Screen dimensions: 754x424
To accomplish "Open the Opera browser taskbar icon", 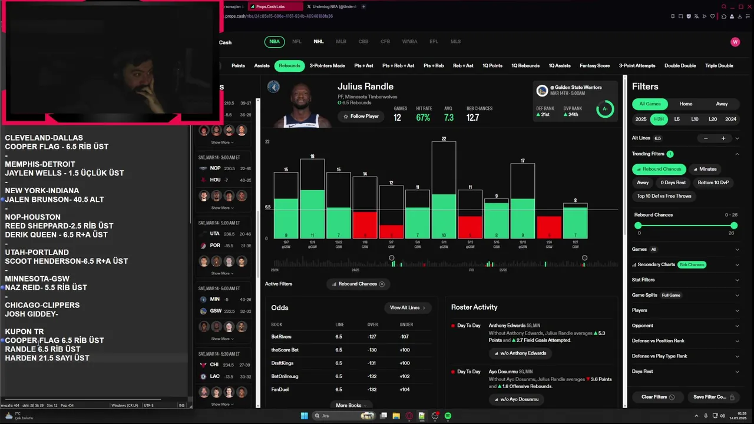I will click(409, 416).
